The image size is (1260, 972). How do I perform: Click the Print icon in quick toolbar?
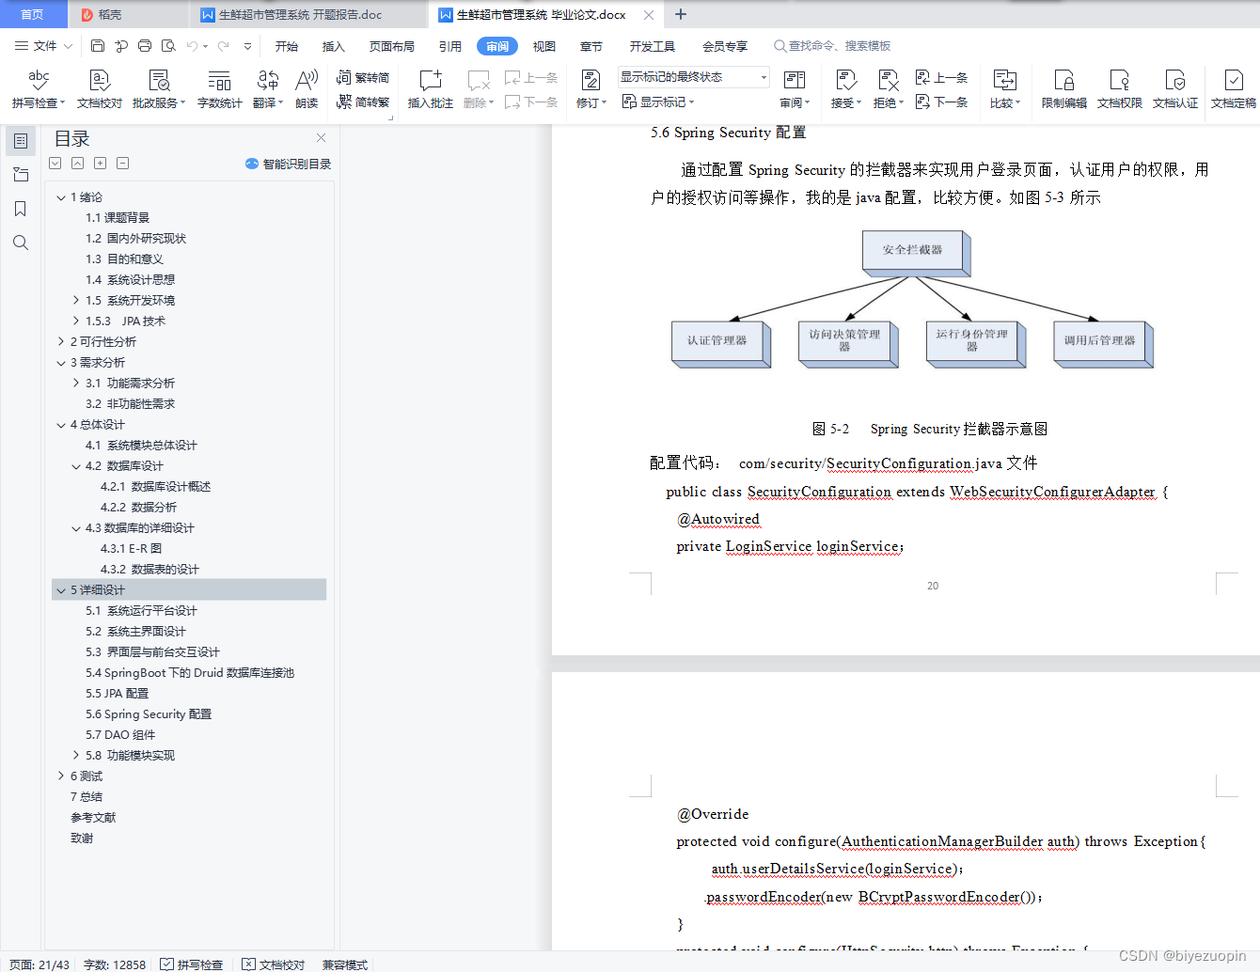coord(145,45)
